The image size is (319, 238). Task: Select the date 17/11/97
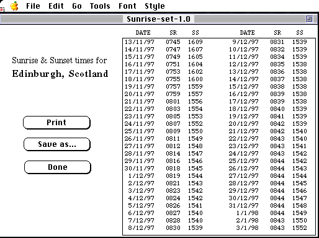click(x=140, y=72)
